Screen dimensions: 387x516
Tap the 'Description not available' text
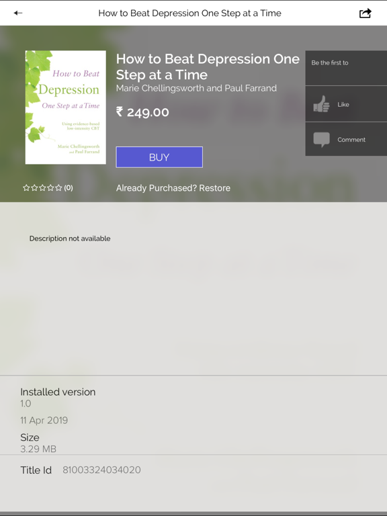coord(70,239)
